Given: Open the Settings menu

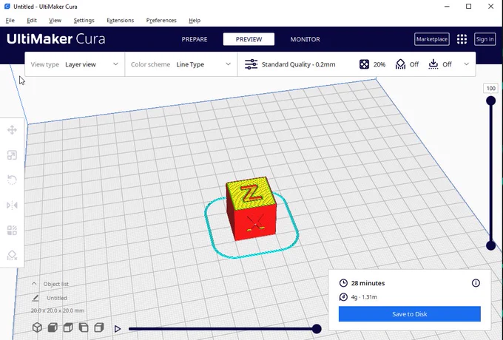Looking at the screenshot, I should tap(84, 20).
